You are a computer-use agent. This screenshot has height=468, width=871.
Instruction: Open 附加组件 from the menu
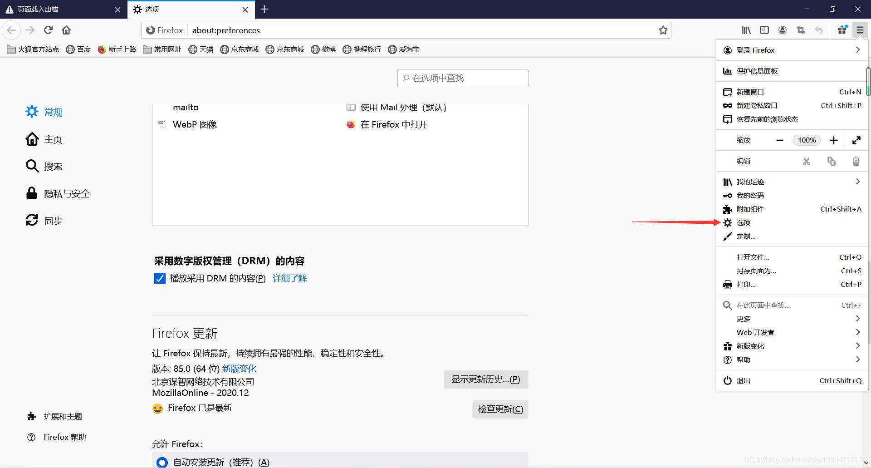pyautogui.click(x=792, y=209)
